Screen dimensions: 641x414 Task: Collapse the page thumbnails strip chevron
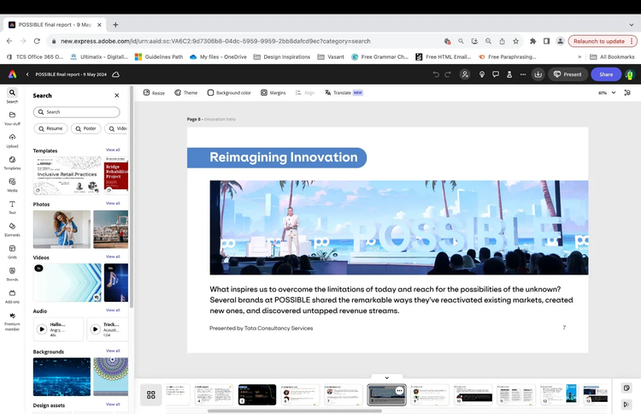(386, 377)
